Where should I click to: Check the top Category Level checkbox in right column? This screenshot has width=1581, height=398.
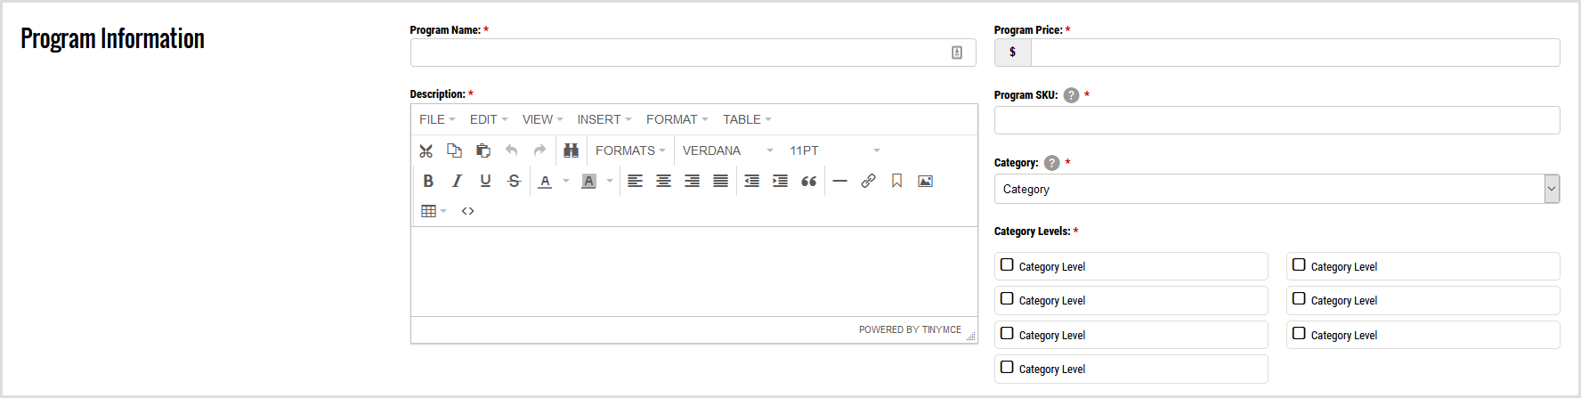[x=1299, y=265]
